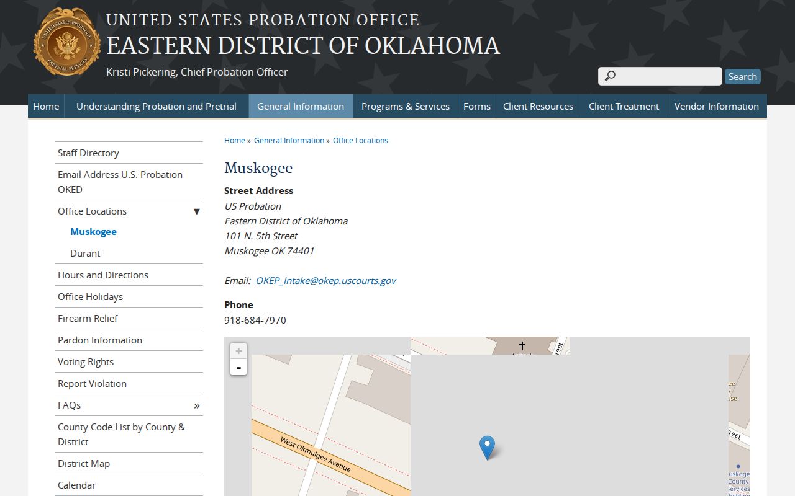Screen dimensions: 795x496
Task: Open Calendar in sidebar
Action: tap(129, 485)
